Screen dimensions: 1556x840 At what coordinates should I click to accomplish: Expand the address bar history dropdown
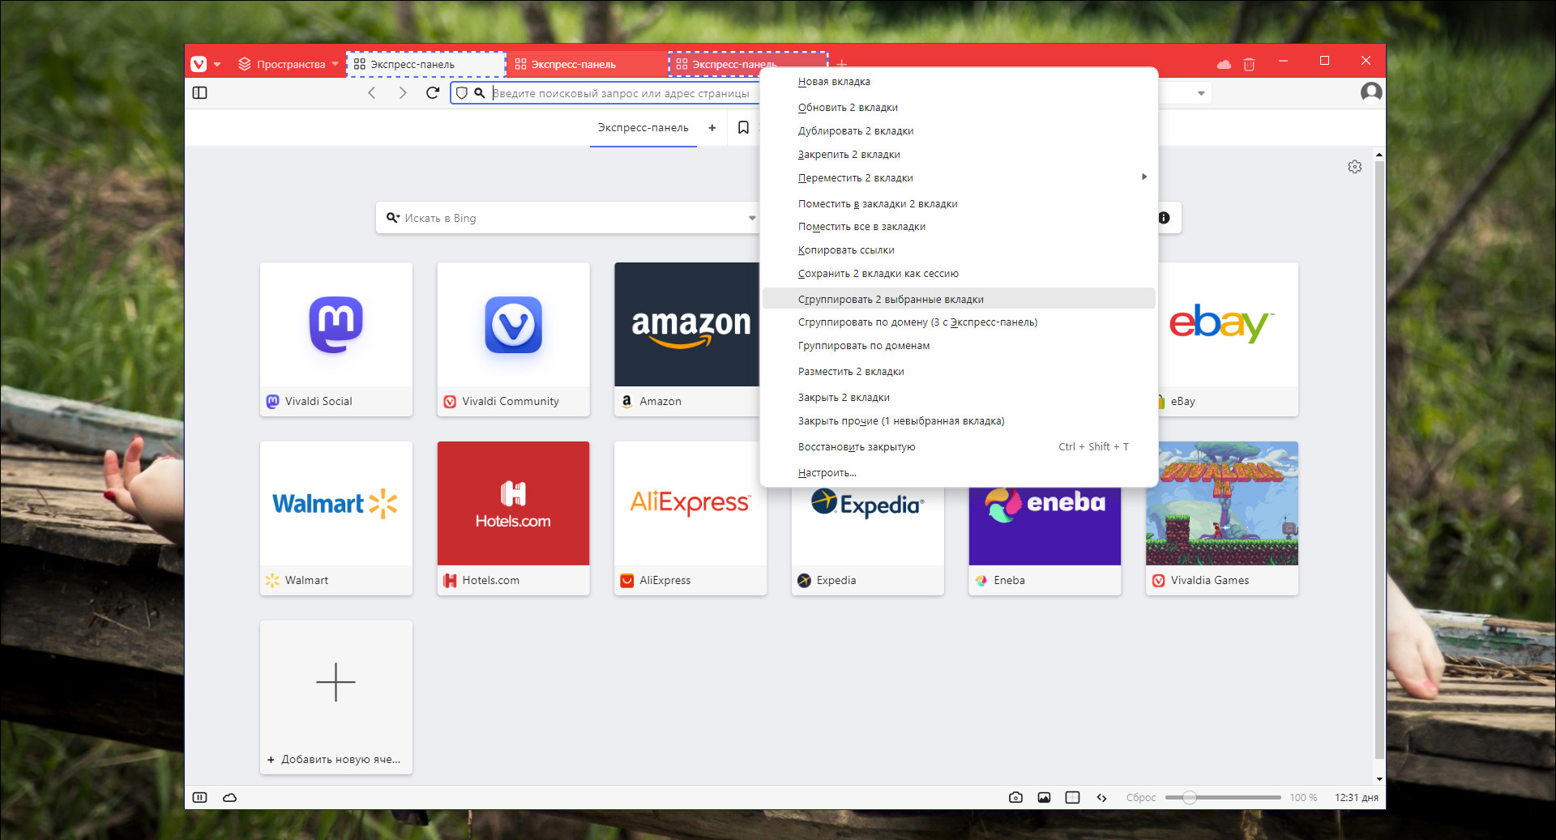tap(1201, 93)
